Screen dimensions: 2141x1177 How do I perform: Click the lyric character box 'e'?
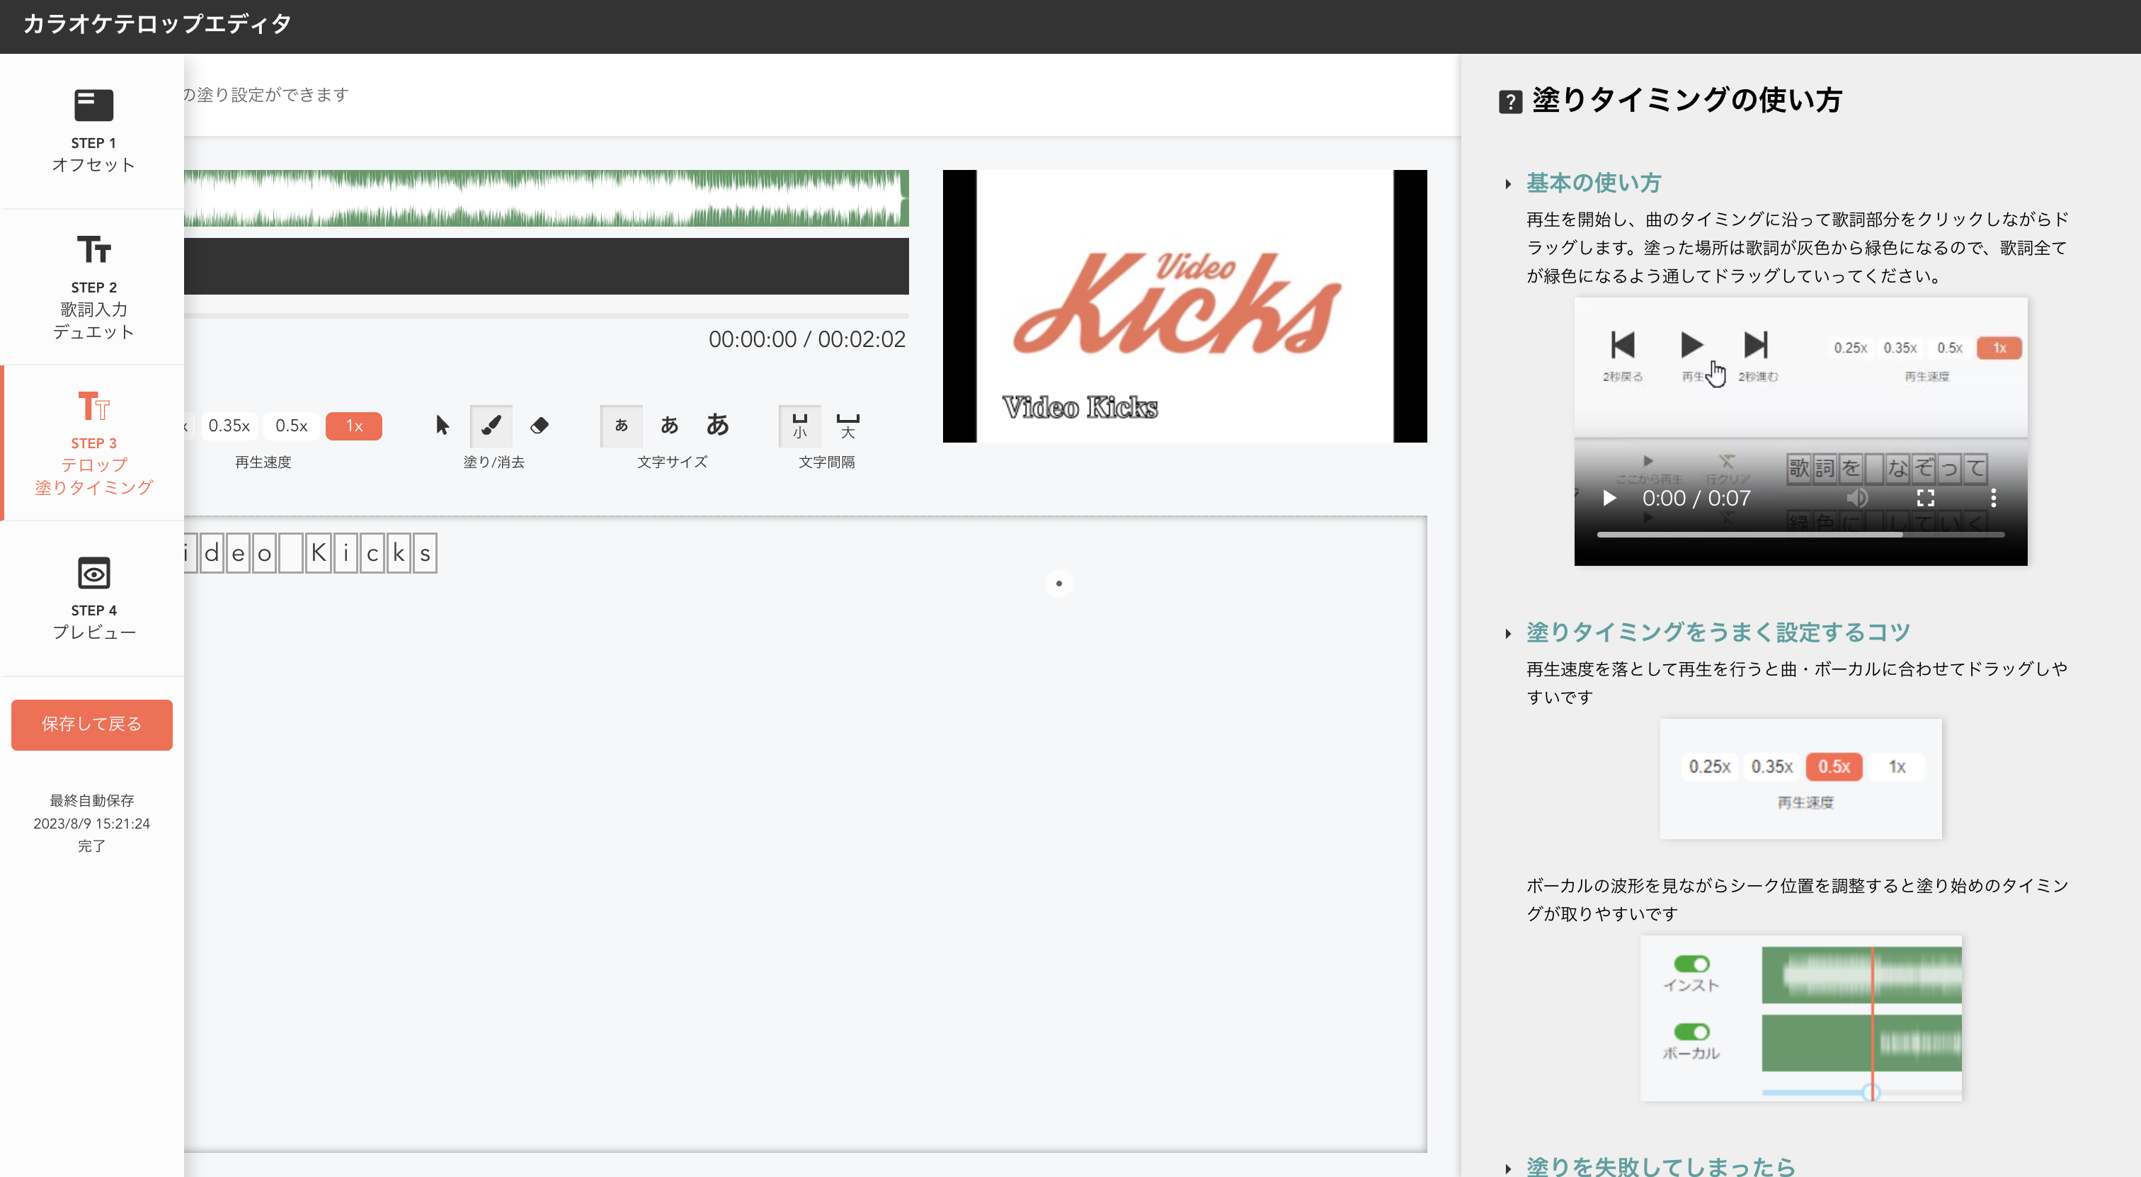pyautogui.click(x=239, y=553)
